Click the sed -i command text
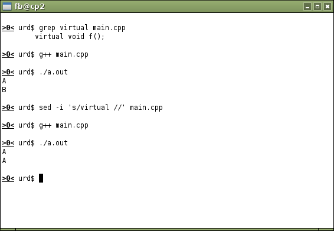Screen dimensions: 334x231 [x=101, y=108]
